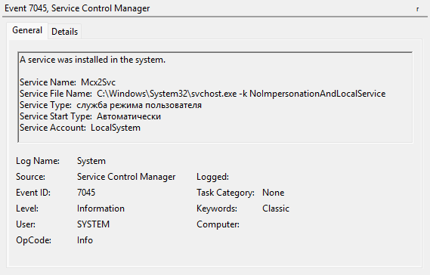Click the OpCode value Info
Screen dimensions: 430x275
[x=85, y=240]
